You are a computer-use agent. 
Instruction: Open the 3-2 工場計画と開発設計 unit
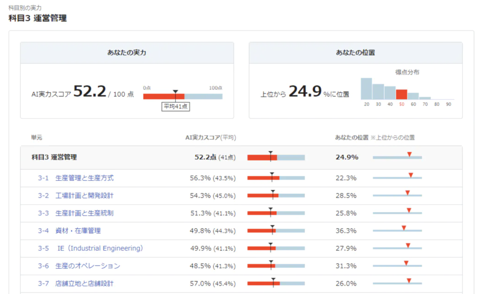tap(76, 195)
